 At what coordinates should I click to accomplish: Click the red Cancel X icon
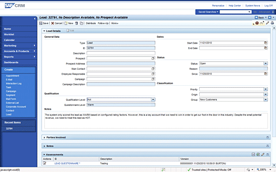52,23
